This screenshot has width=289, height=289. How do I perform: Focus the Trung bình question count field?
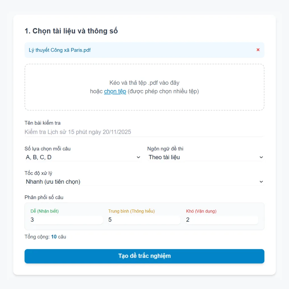click(x=144, y=220)
